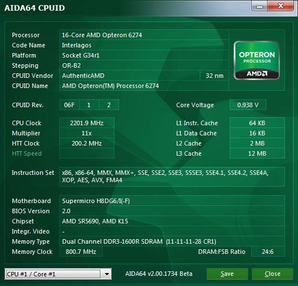Click the AMD Opteron Processor logo

(257, 60)
